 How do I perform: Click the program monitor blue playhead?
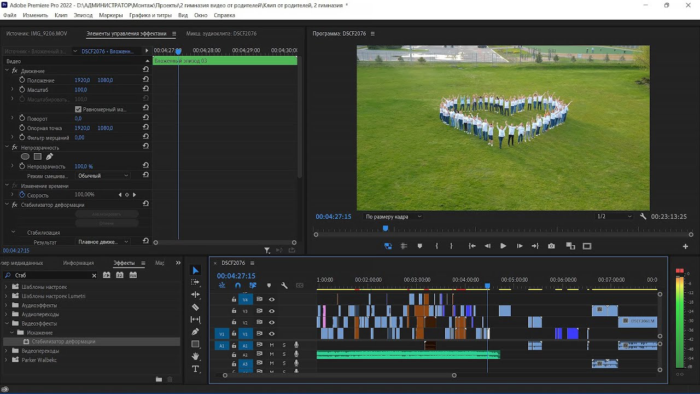coord(386,228)
